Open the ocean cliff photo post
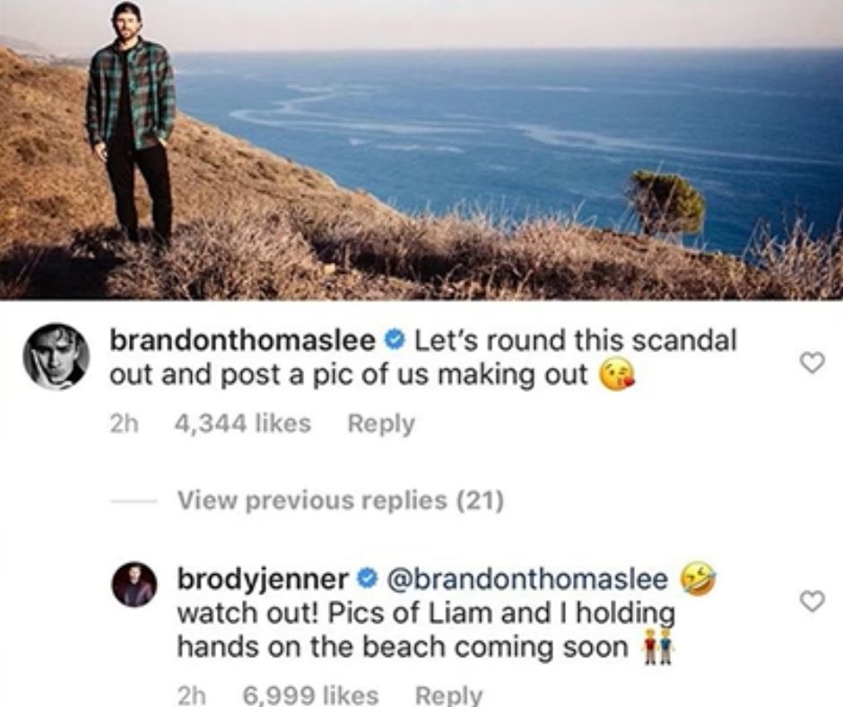This screenshot has width=843, height=707. (421, 150)
